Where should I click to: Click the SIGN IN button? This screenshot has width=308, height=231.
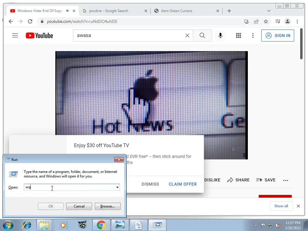(278, 35)
